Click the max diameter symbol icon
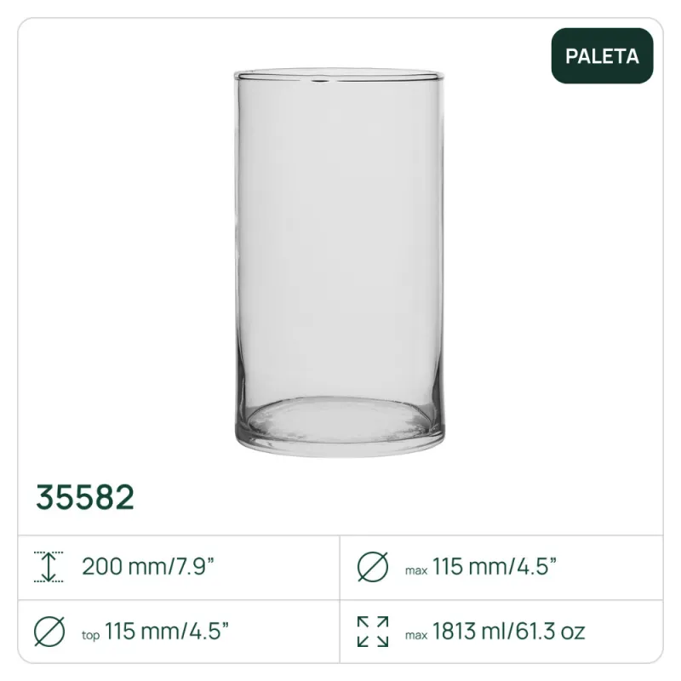 (x=373, y=566)
